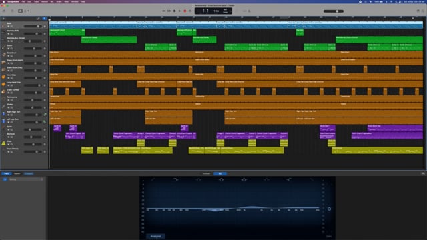Click the Fast Forward transport button
427x240 pixels.
pos(169,11)
